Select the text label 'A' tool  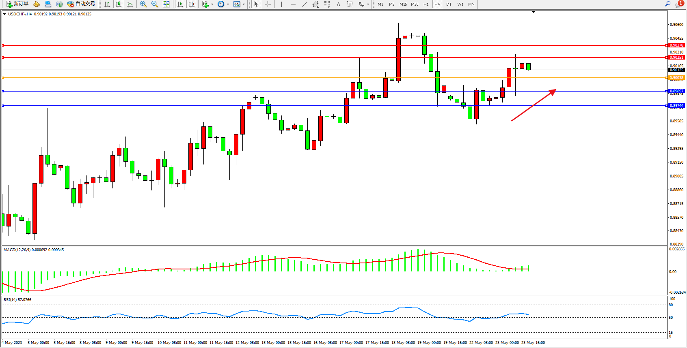(338, 4)
